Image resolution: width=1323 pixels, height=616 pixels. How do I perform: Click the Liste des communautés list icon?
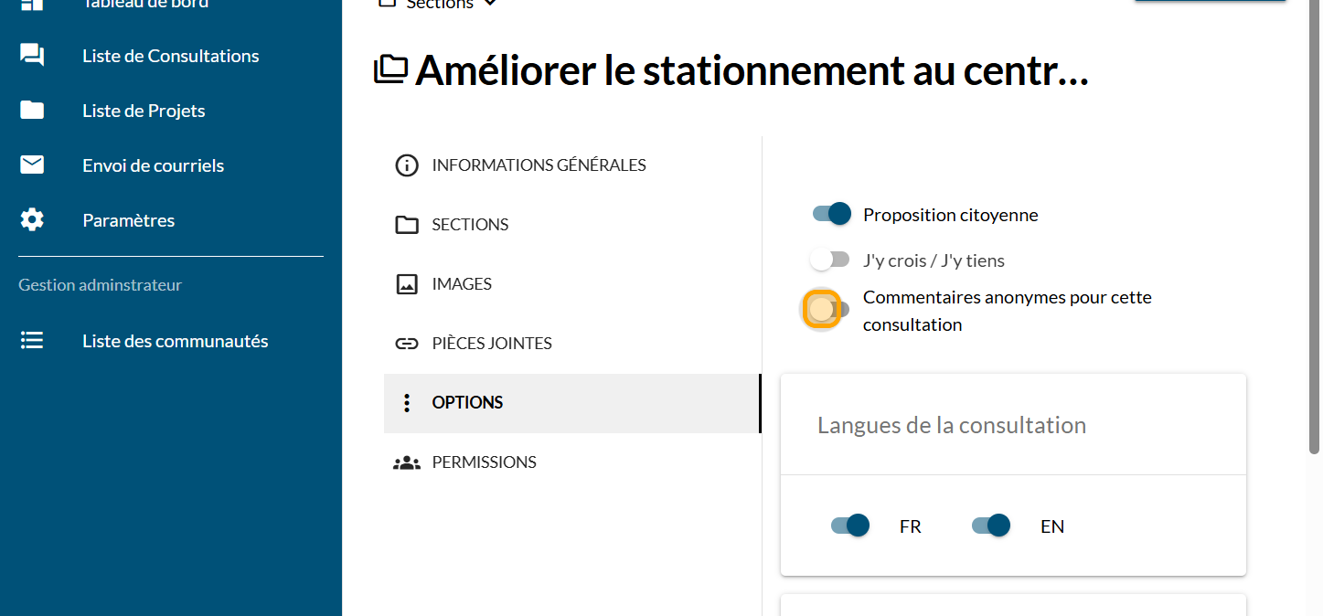pyautogui.click(x=32, y=341)
